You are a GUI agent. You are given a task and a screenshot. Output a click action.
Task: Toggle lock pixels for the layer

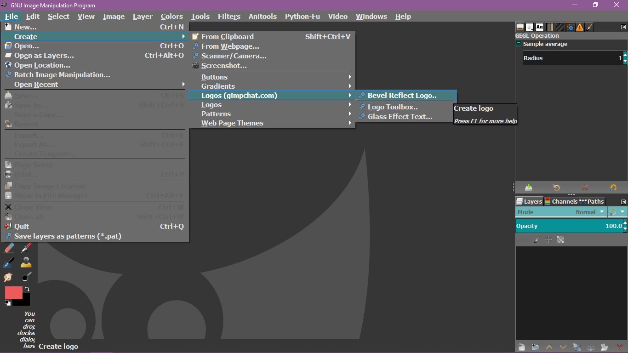[x=537, y=239]
